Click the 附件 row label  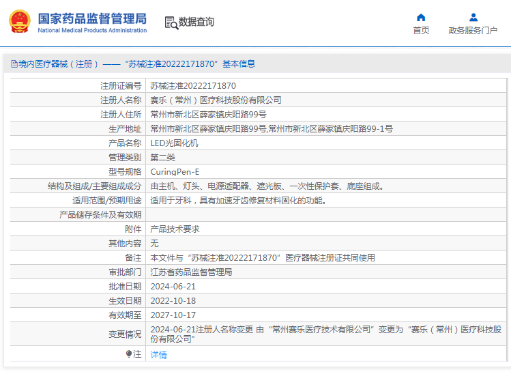tap(133, 229)
